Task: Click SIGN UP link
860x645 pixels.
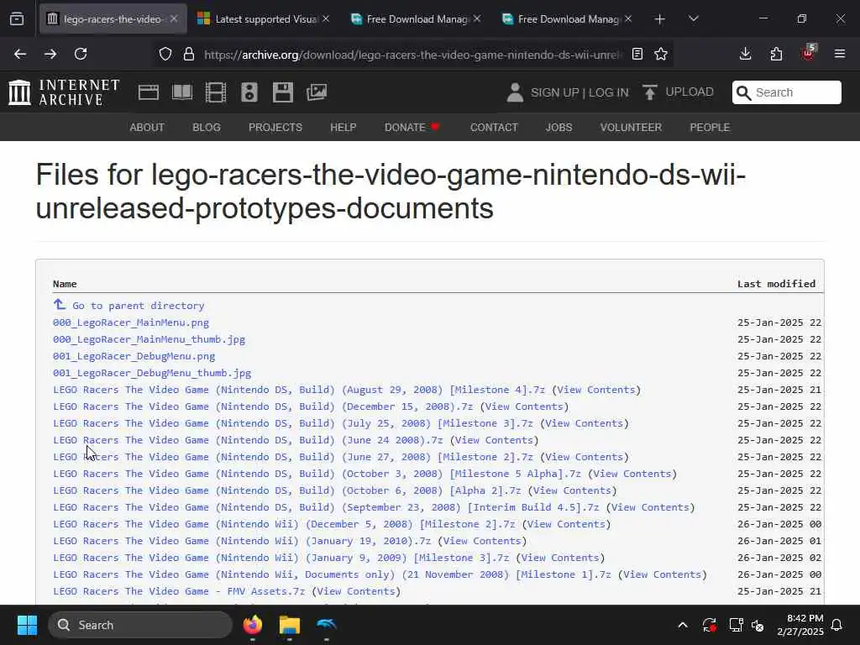Action: point(554,92)
